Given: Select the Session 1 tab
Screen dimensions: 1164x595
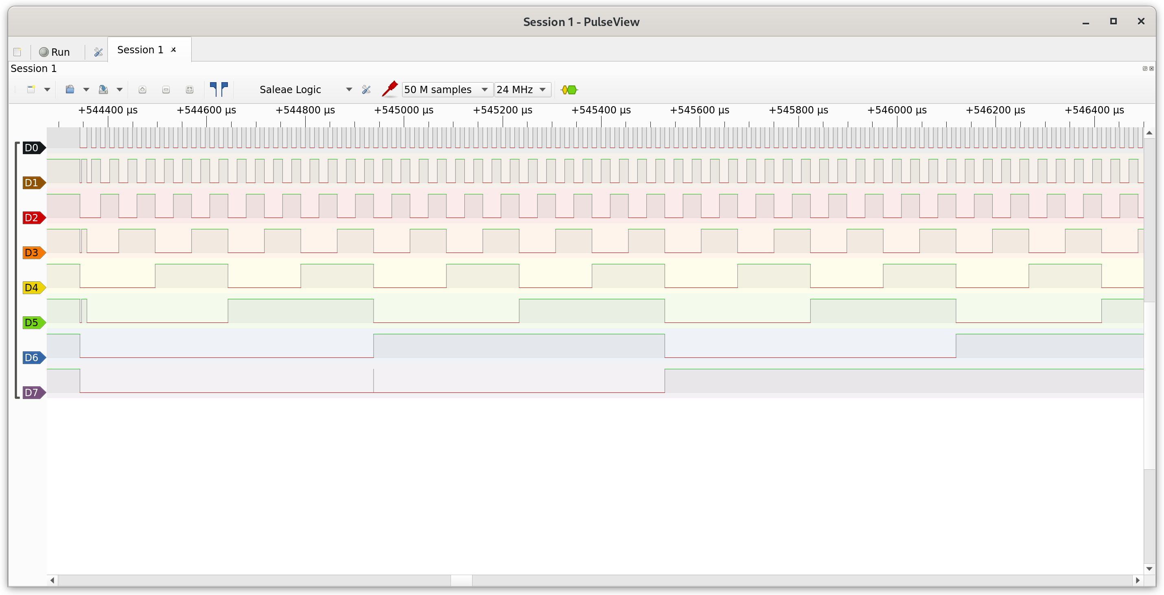Looking at the screenshot, I should click(x=140, y=50).
